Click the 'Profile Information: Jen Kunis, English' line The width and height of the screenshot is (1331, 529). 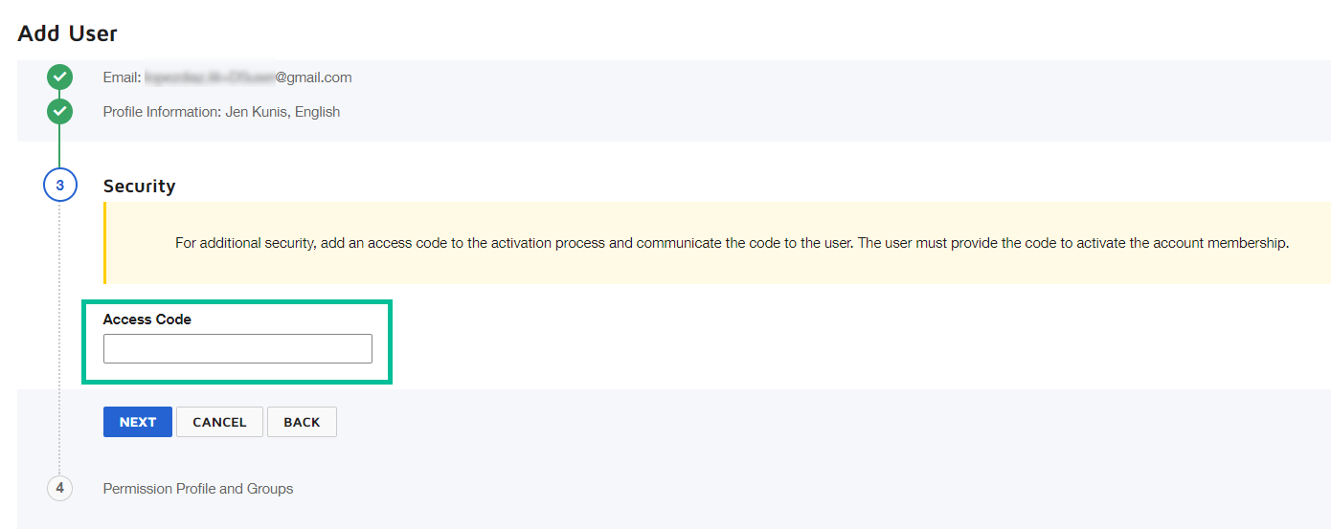coord(221,112)
